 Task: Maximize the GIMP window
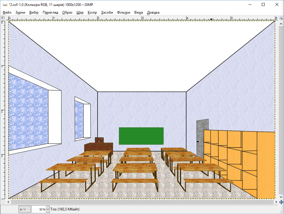pos(263,4)
